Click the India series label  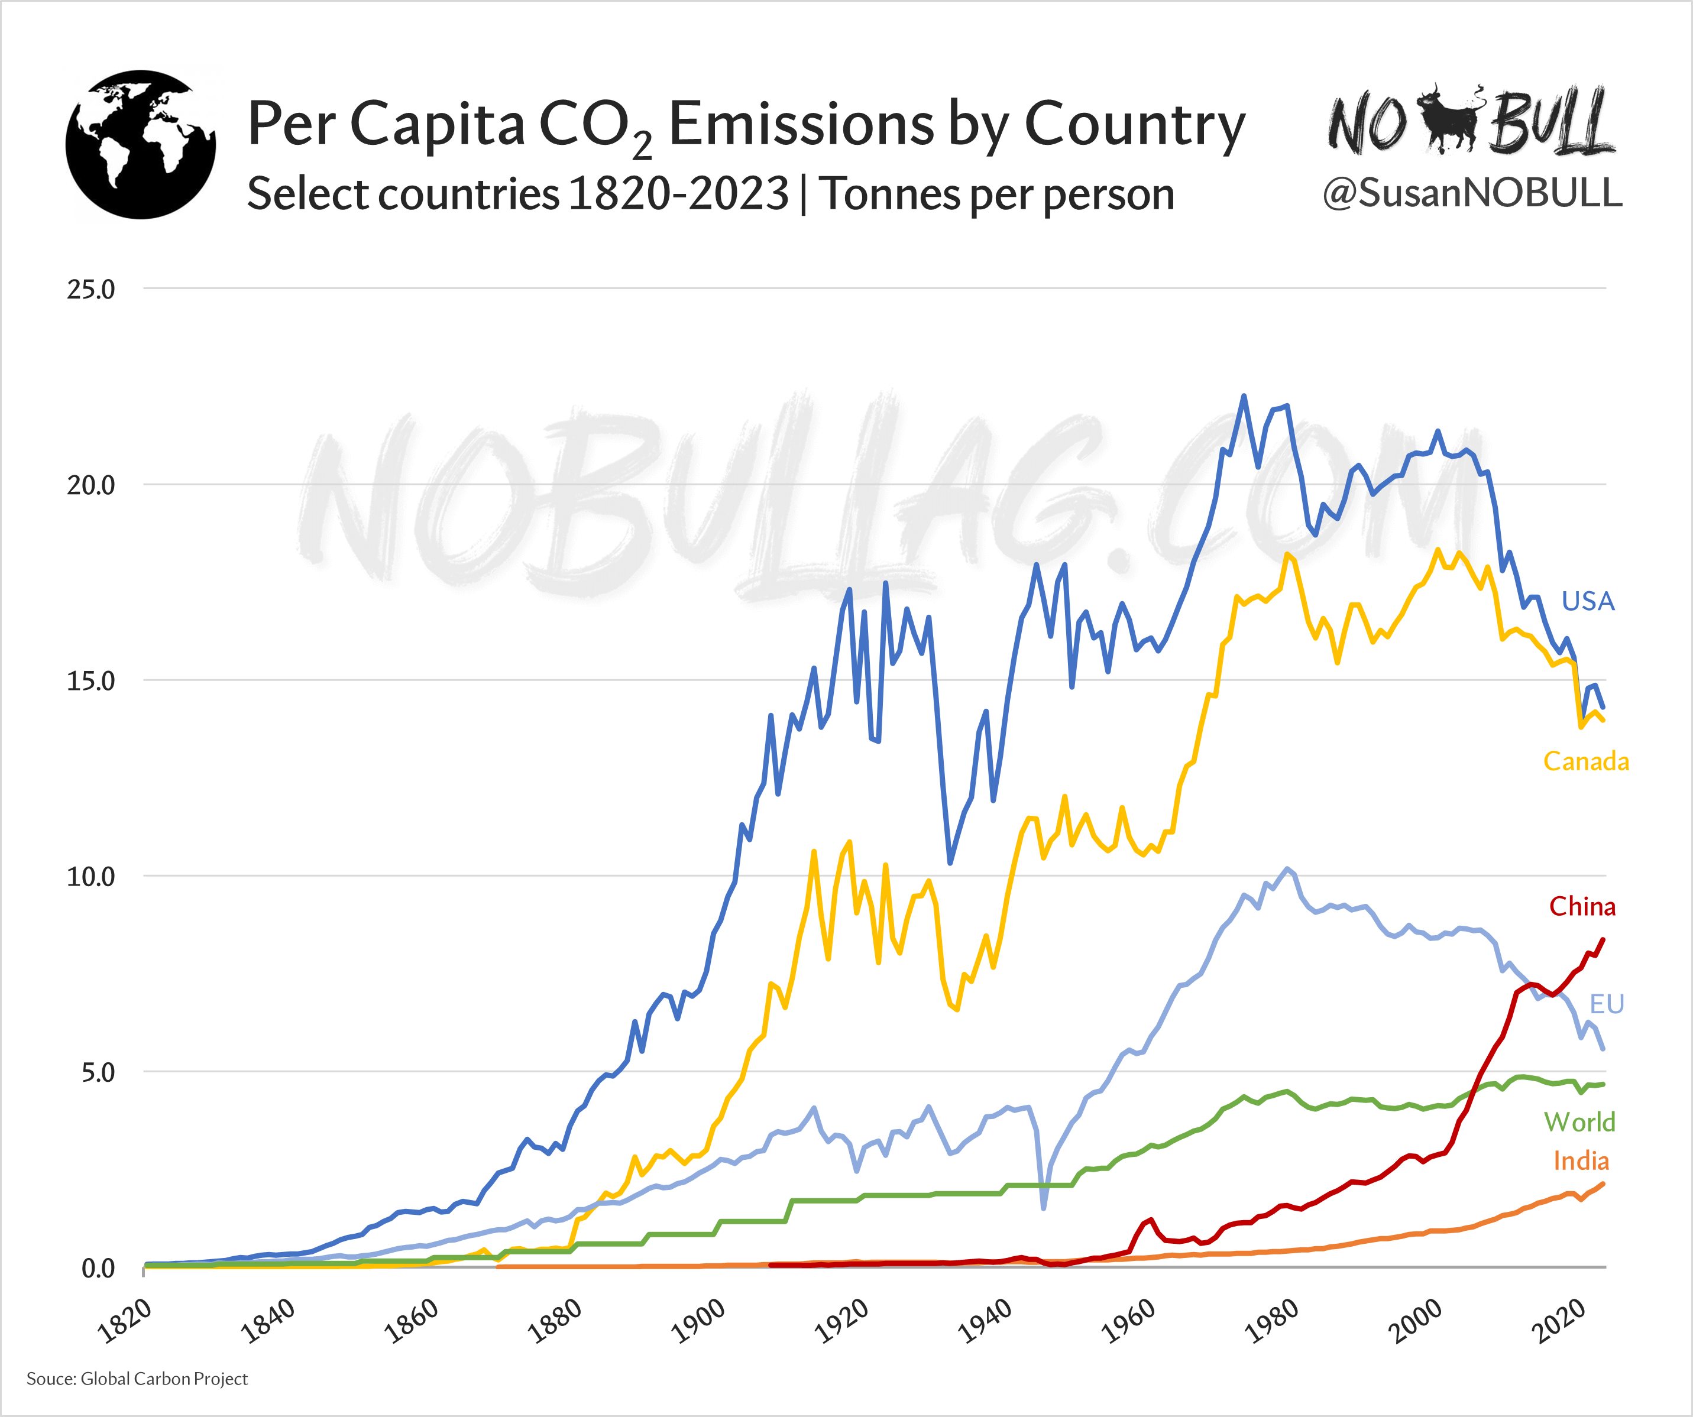[1580, 1160]
